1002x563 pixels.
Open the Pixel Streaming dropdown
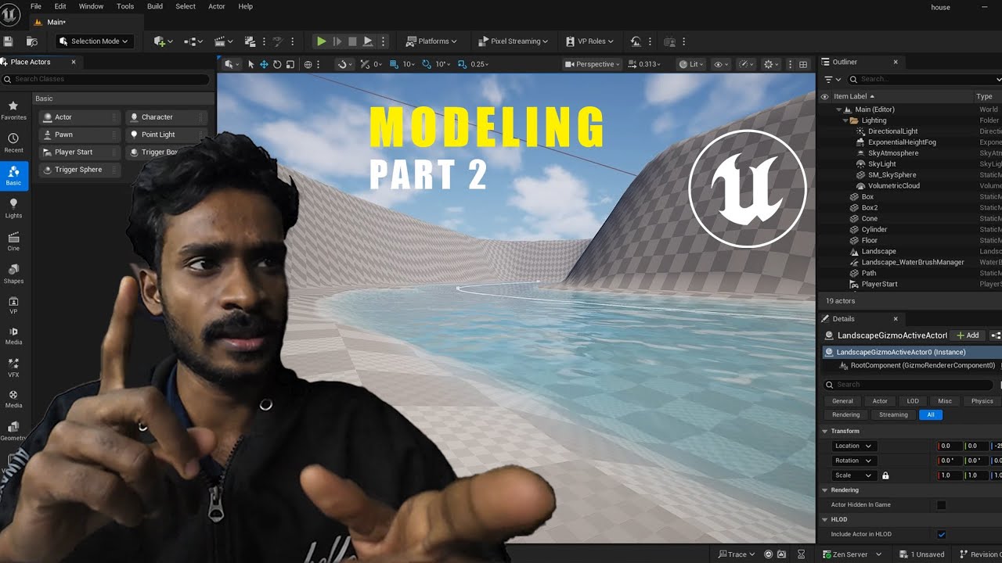pyautogui.click(x=512, y=41)
